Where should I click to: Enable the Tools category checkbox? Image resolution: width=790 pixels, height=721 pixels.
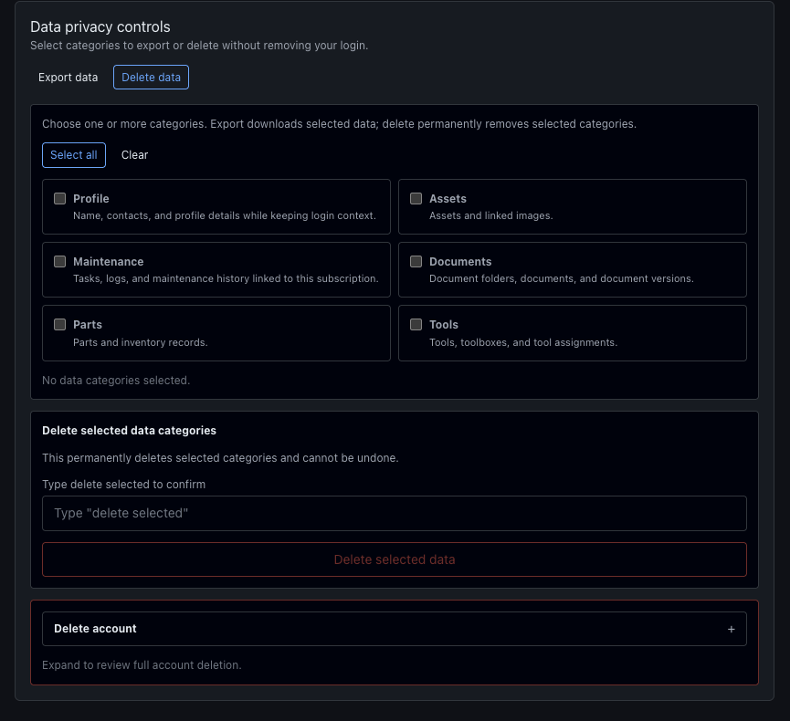click(416, 324)
